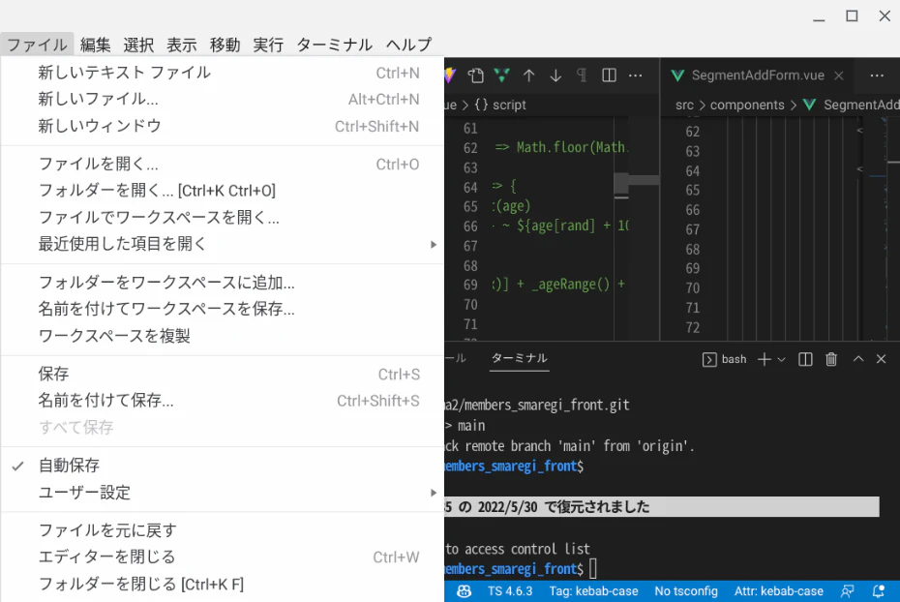Open the 編集 menu
Screen dimensions: 900x602
coord(95,45)
